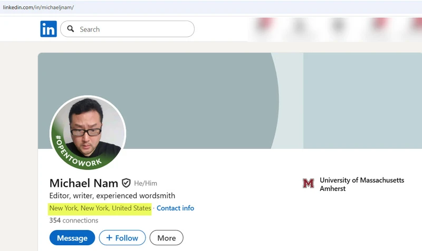Click the UMass Amherst school logo
The width and height of the screenshot is (422, 251).
[308, 184]
